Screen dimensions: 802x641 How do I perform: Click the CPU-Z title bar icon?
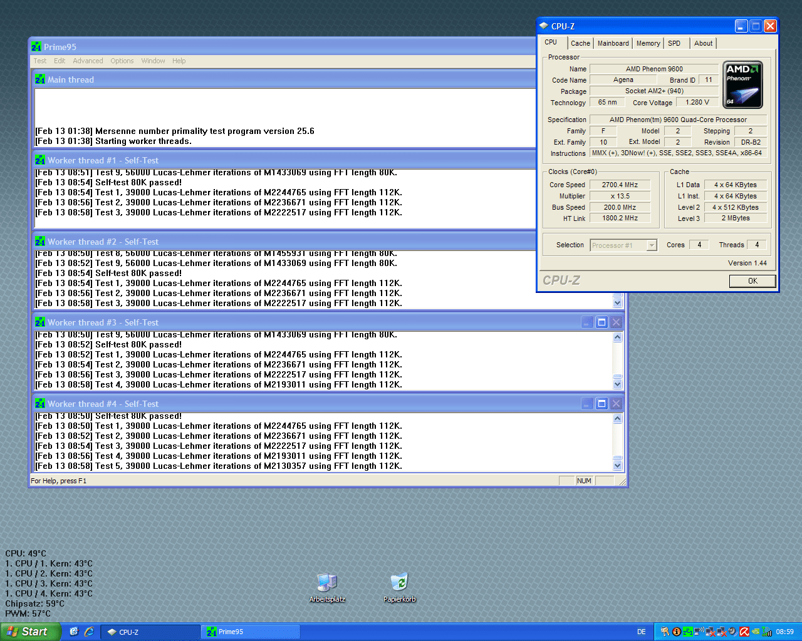coord(544,26)
